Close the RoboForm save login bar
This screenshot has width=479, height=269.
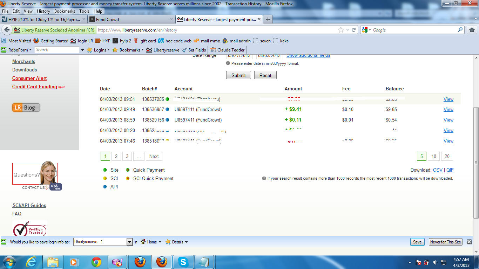pos(469,242)
